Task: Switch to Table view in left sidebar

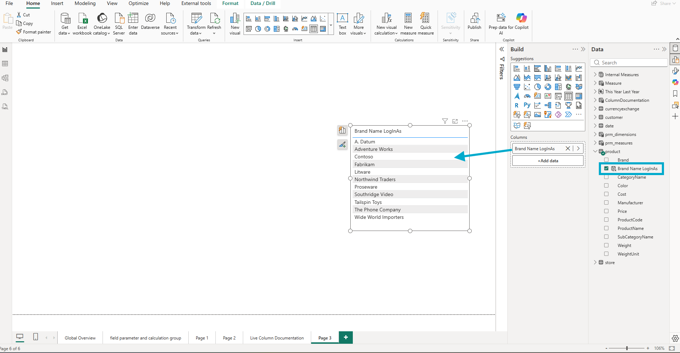Action: [5, 64]
